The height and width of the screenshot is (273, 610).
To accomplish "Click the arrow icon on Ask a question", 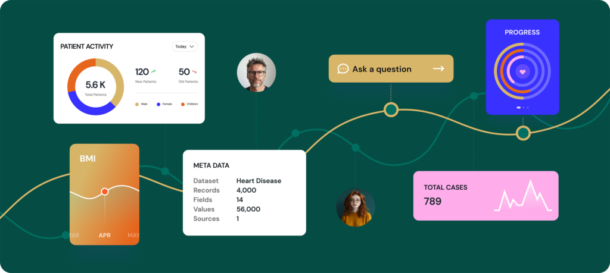I will click(438, 69).
